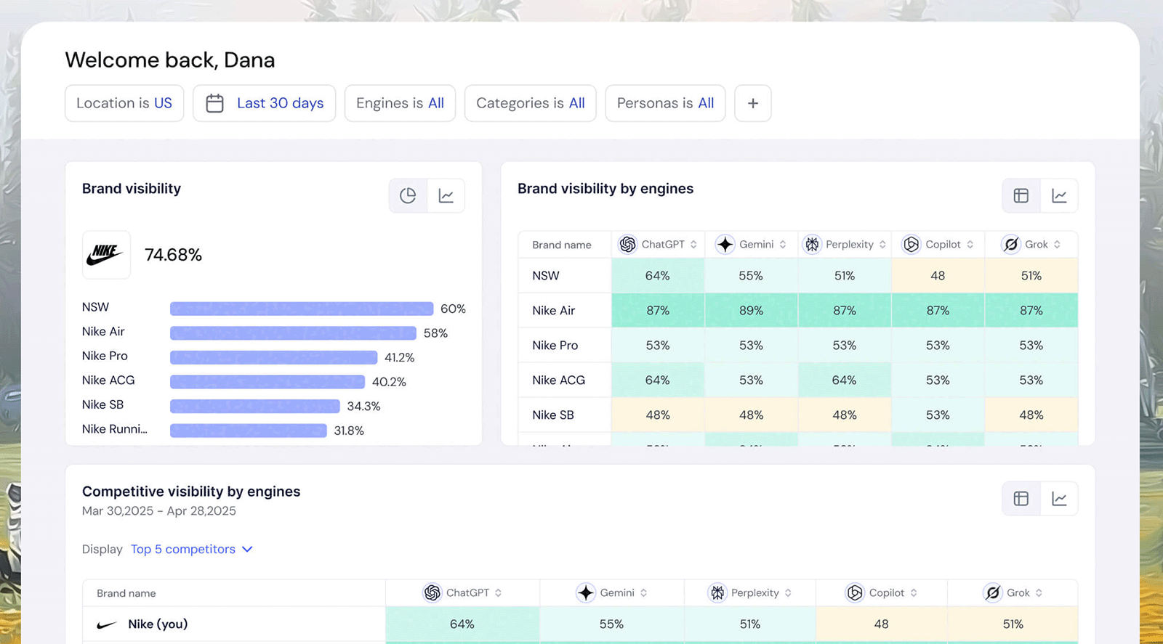This screenshot has width=1163, height=644.
Task: Select the Nike (you) row label
Action: (158, 624)
